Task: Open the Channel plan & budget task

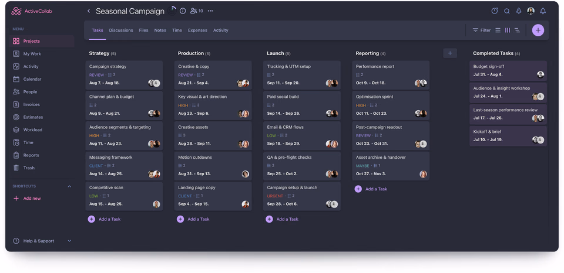Action: (124, 105)
